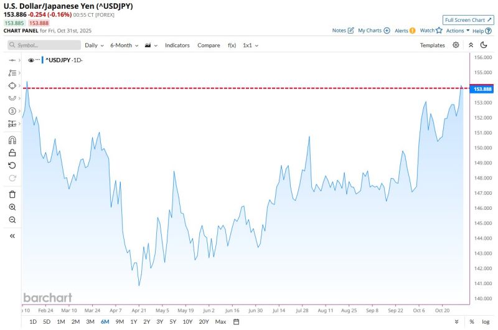Select the 6M time range
498x330 pixels.
[x=105, y=322]
